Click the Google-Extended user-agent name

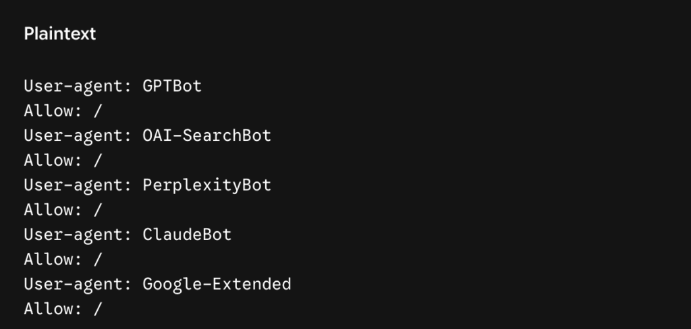[x=217, y=285]
